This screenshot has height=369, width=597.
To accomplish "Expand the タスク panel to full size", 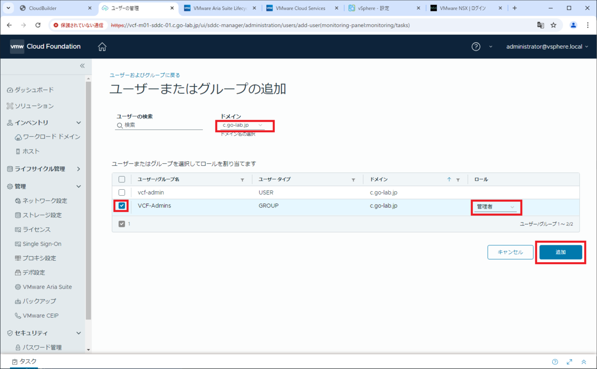I will click(x=570, y=362).
